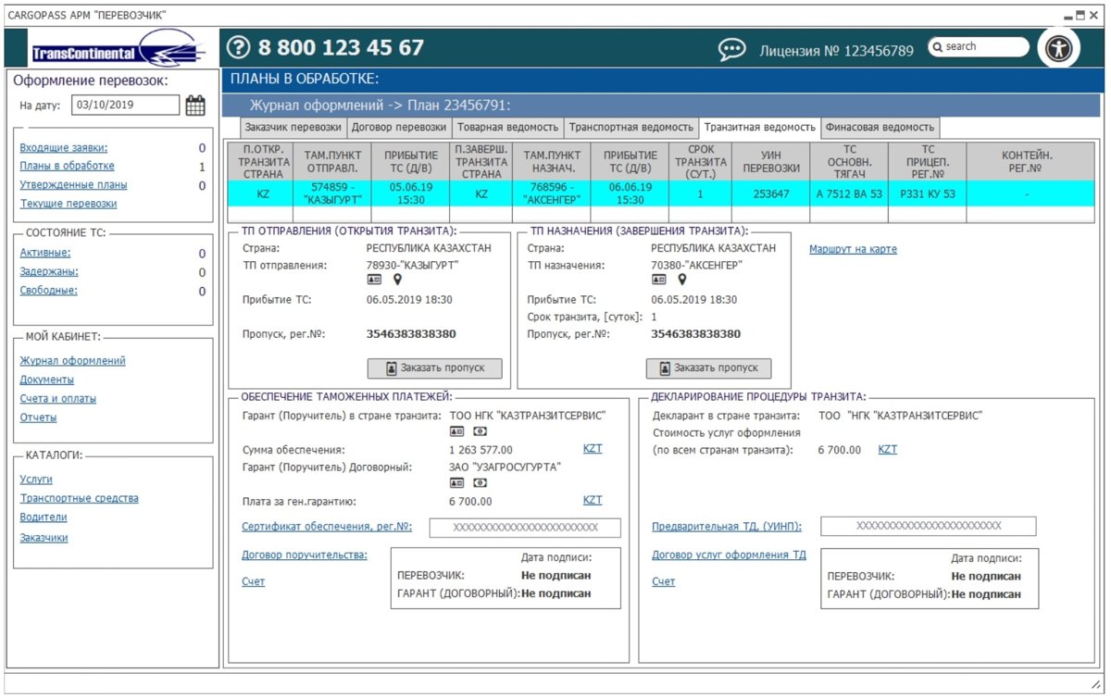
Task: Select the tractor cell А 7512 ВА 53
Action: [x=849, y=194]
